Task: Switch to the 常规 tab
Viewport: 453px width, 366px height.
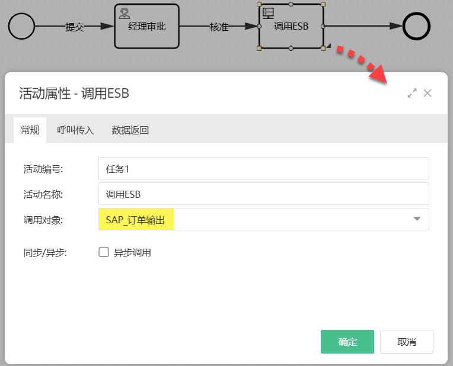Action: pos(30,130)
